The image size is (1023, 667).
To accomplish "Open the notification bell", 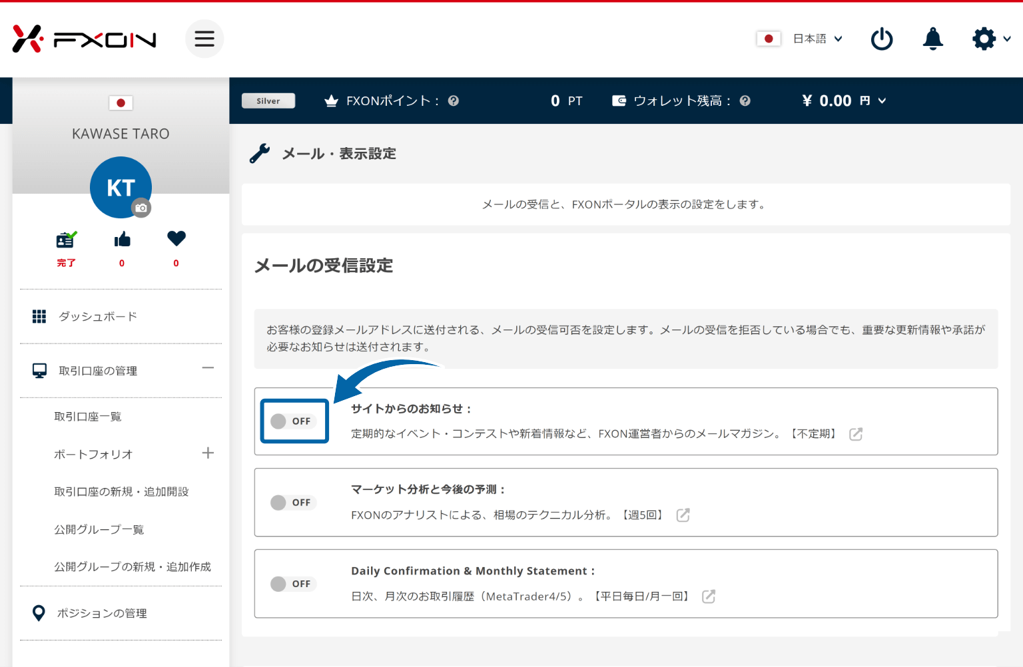I will pyautogui.click(x=933, y=39).
